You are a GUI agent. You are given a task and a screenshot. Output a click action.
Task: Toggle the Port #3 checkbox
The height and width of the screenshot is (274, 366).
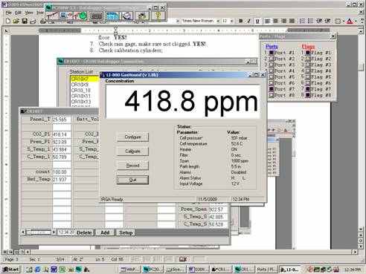[272, 65]
